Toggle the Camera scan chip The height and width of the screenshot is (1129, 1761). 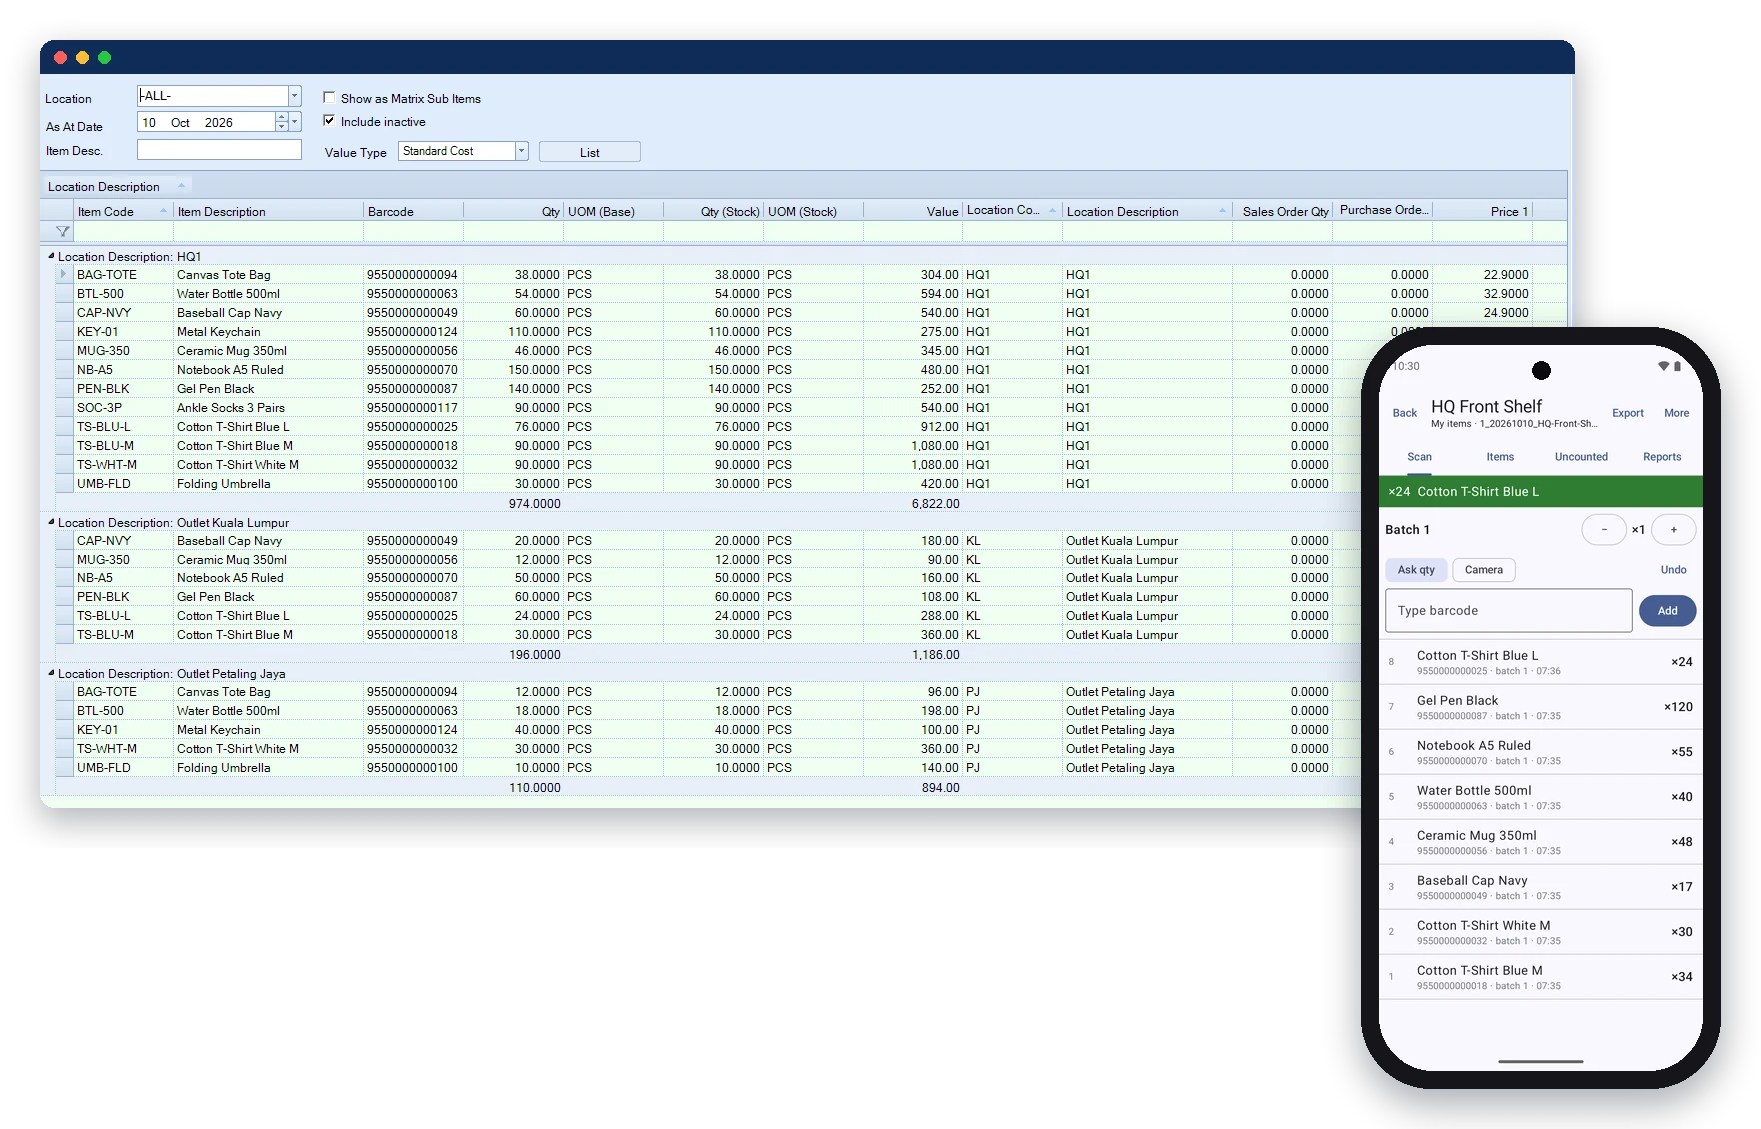tap(1483, 570)
